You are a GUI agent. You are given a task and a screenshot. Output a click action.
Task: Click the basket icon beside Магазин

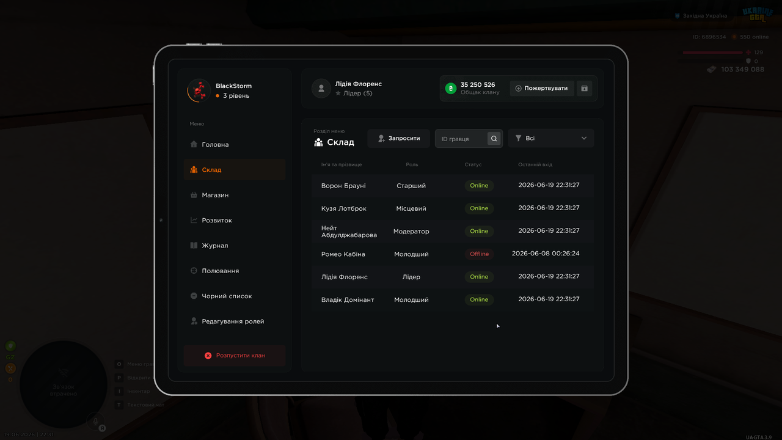coord(194,195)
